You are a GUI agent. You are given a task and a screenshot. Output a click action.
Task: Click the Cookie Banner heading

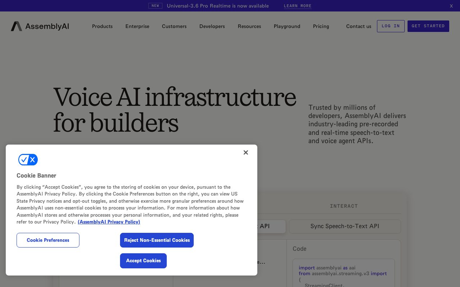click(x=36, y=175)
